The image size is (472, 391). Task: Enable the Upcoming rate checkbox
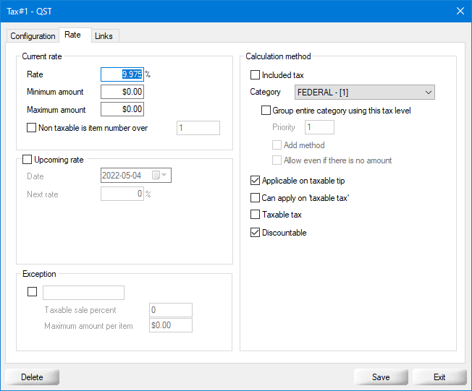pos(28,159)
